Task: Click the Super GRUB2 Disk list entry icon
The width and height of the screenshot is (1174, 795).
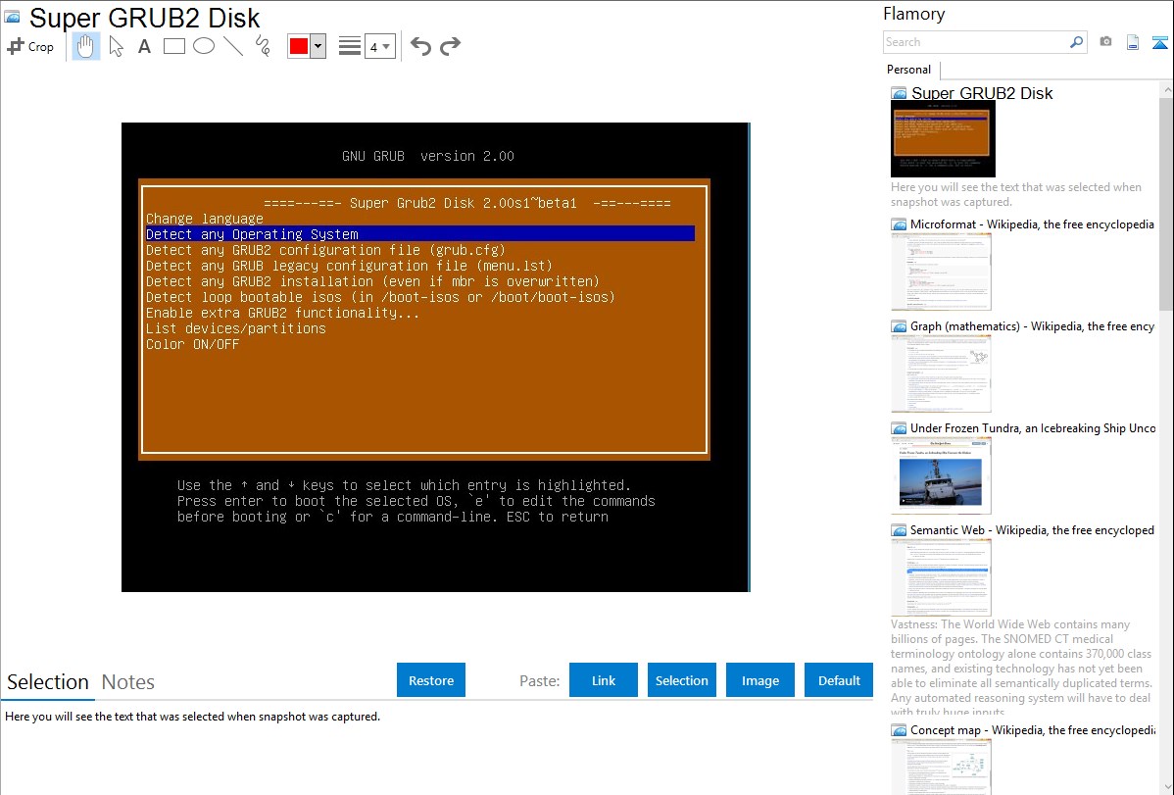Action: (x=899, y=94)
